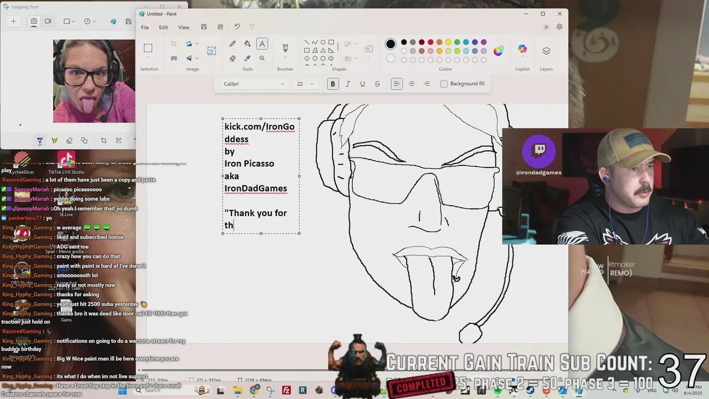709x399 pixels.
Task: Click inside the text box on canvas
Action: point(261,176)
